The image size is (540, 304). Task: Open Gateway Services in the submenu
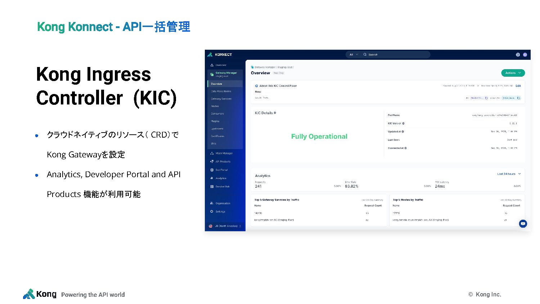pyautogui.click(x=221, y=99)
